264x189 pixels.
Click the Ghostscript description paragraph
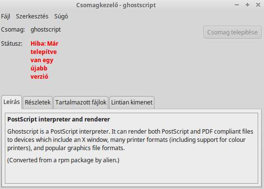130,140
